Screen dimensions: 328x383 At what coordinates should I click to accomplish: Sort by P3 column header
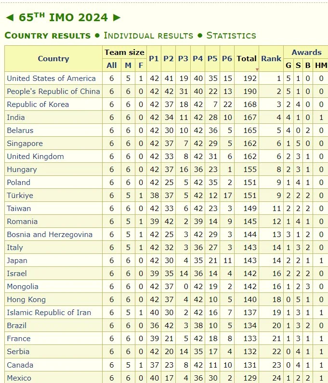point(183,59)
